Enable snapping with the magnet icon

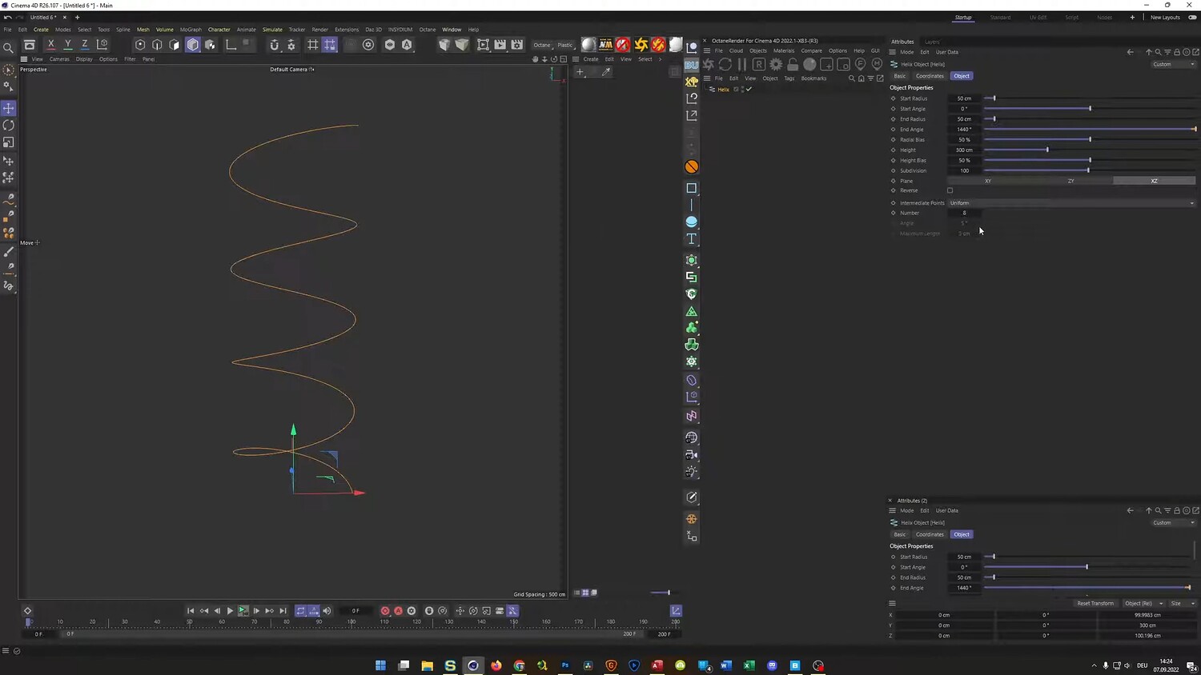click(274, 45)
